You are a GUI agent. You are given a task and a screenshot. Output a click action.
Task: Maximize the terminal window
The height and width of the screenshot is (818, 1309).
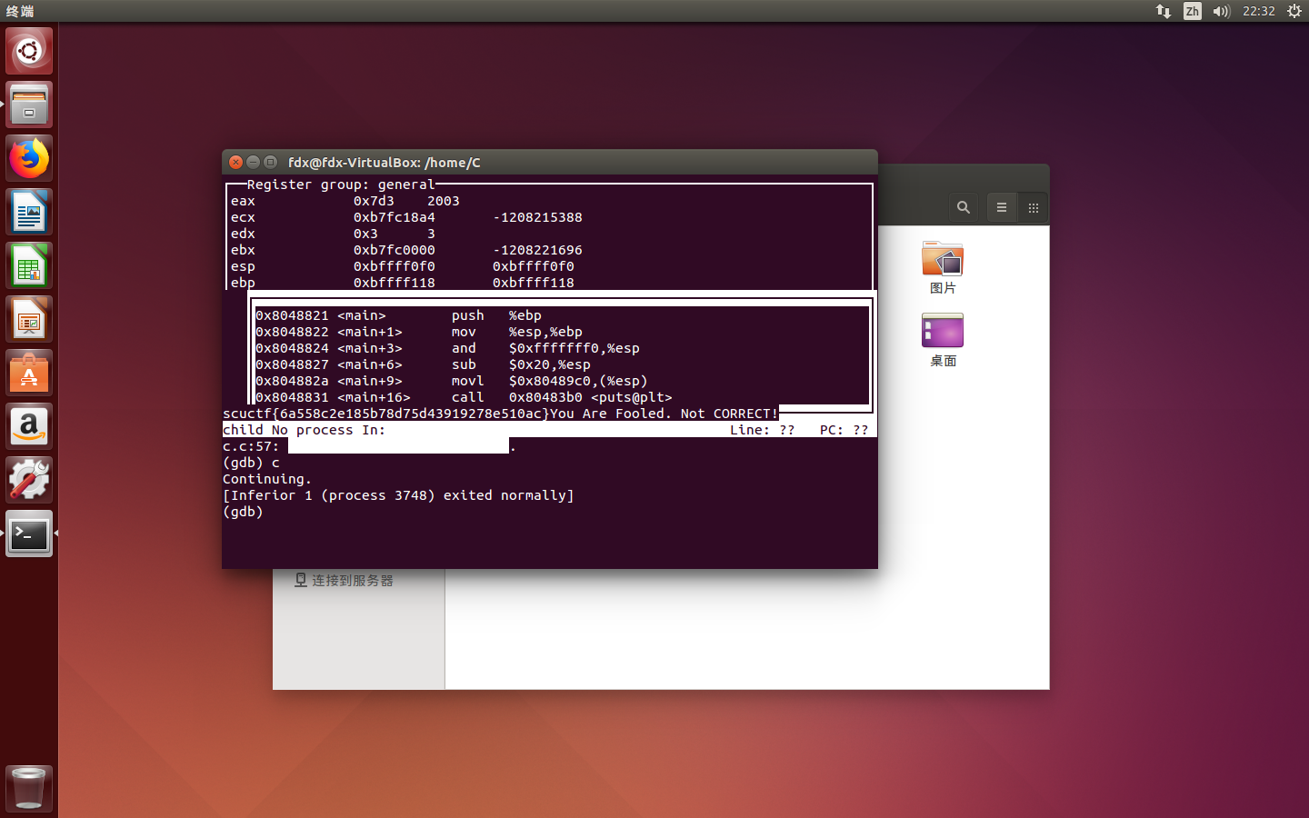click(x=270, y=162)
